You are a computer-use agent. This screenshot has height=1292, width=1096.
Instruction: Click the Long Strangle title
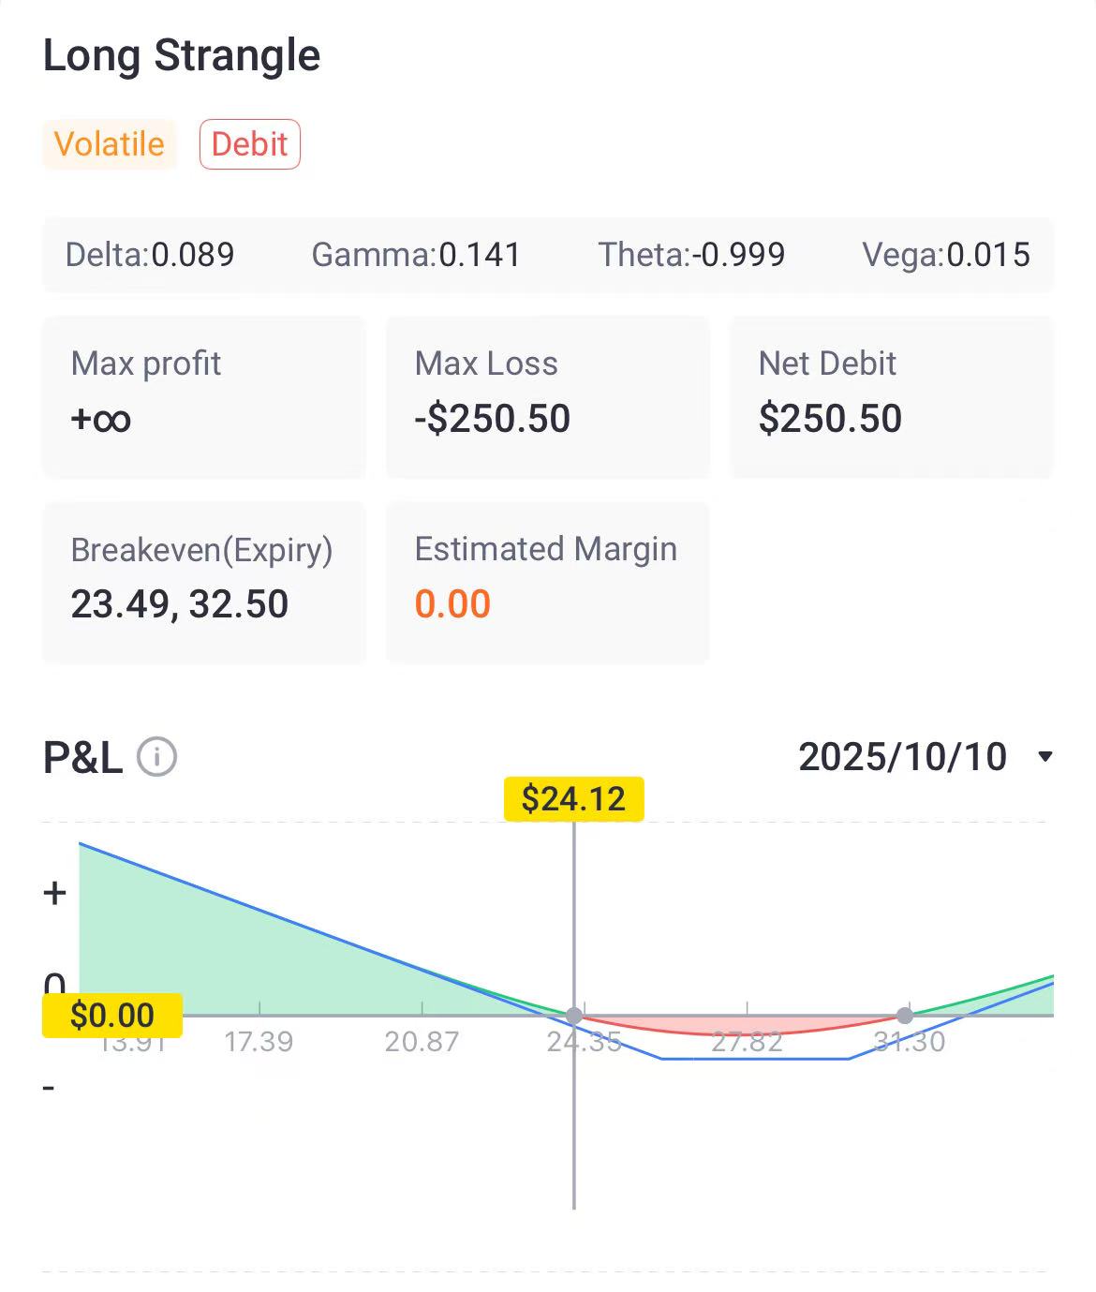[182, 55]
